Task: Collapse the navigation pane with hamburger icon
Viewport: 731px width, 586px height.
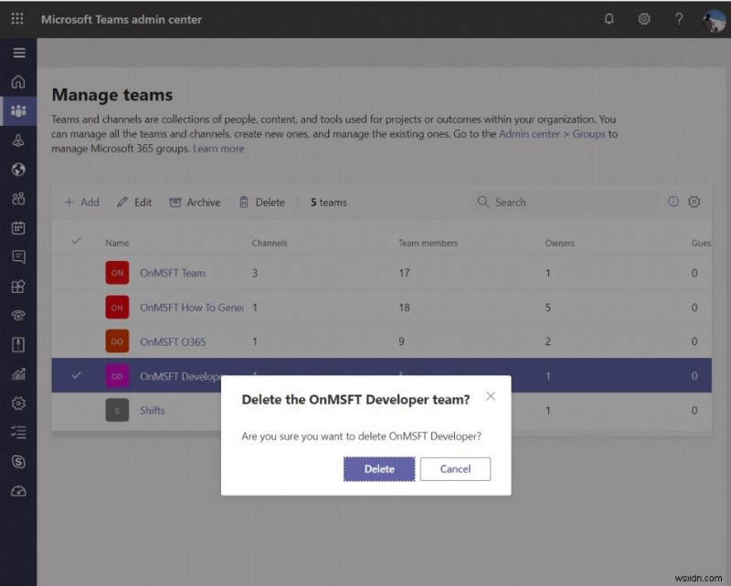Action: [x=19, y=52]
